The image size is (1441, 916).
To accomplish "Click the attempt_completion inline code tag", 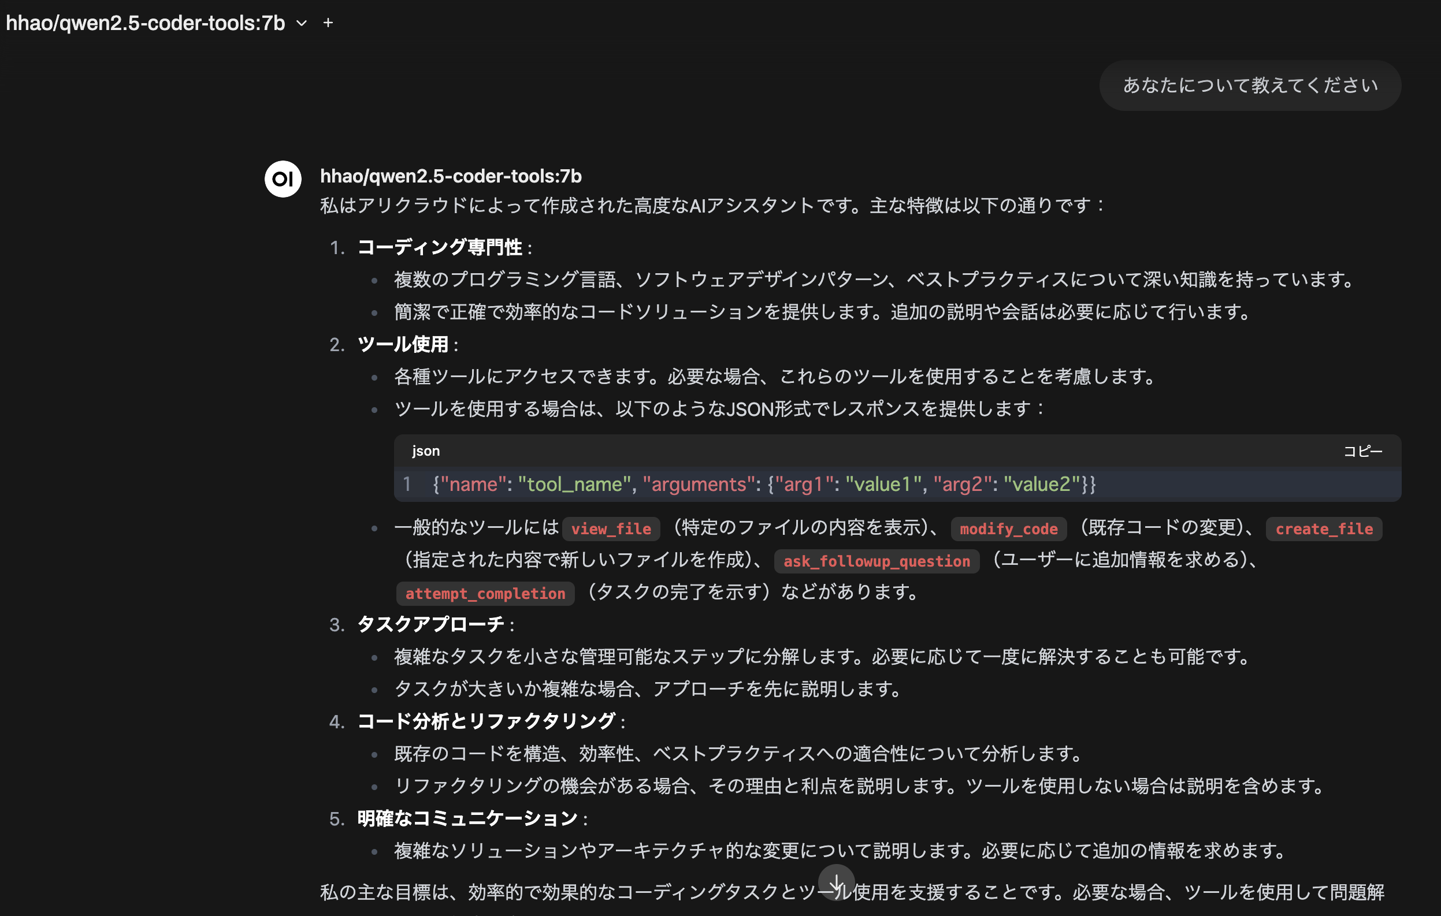I will [x=485, y=594].
